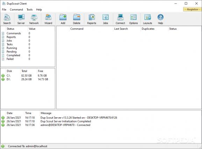The height and width of the screenshot is (149, 202).
Task: Click the '9.76 GB' free value
Action: point(42,76)
